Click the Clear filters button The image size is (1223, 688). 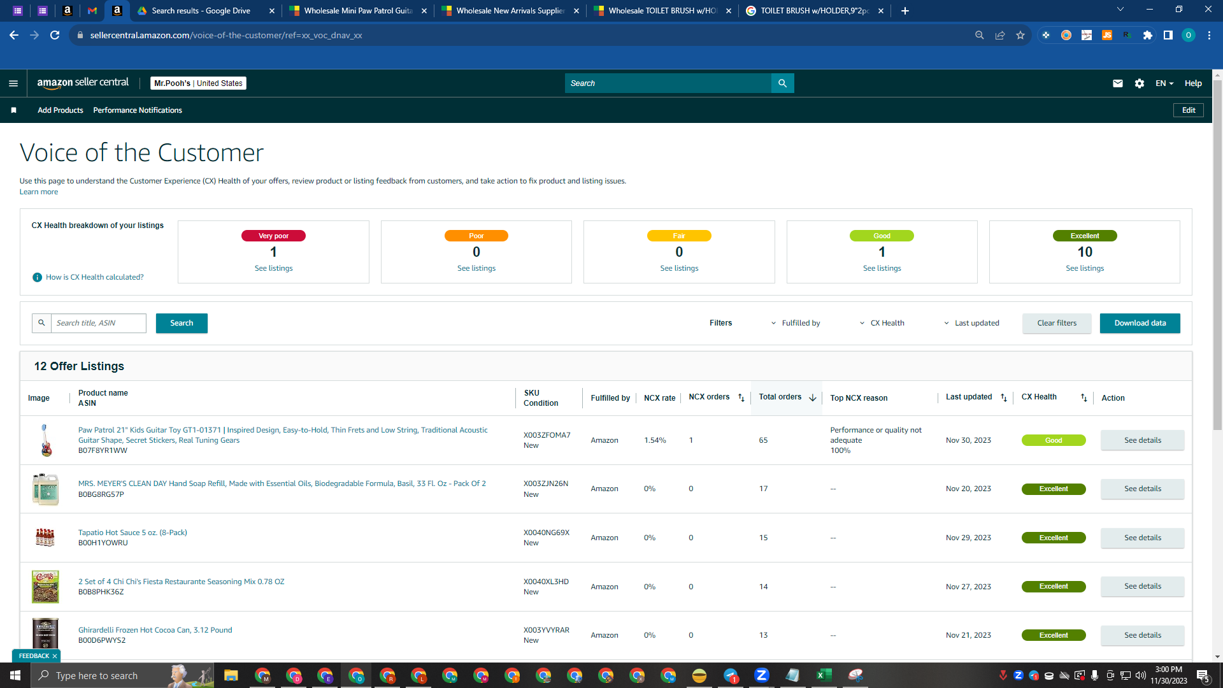(x=1057, y=323)
